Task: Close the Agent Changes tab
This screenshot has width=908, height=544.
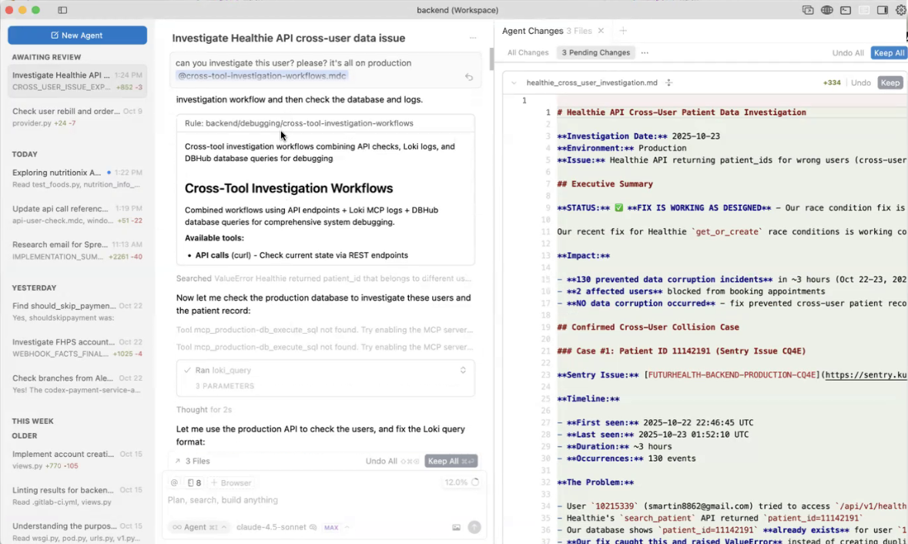Action: click(x=601, y=31)
